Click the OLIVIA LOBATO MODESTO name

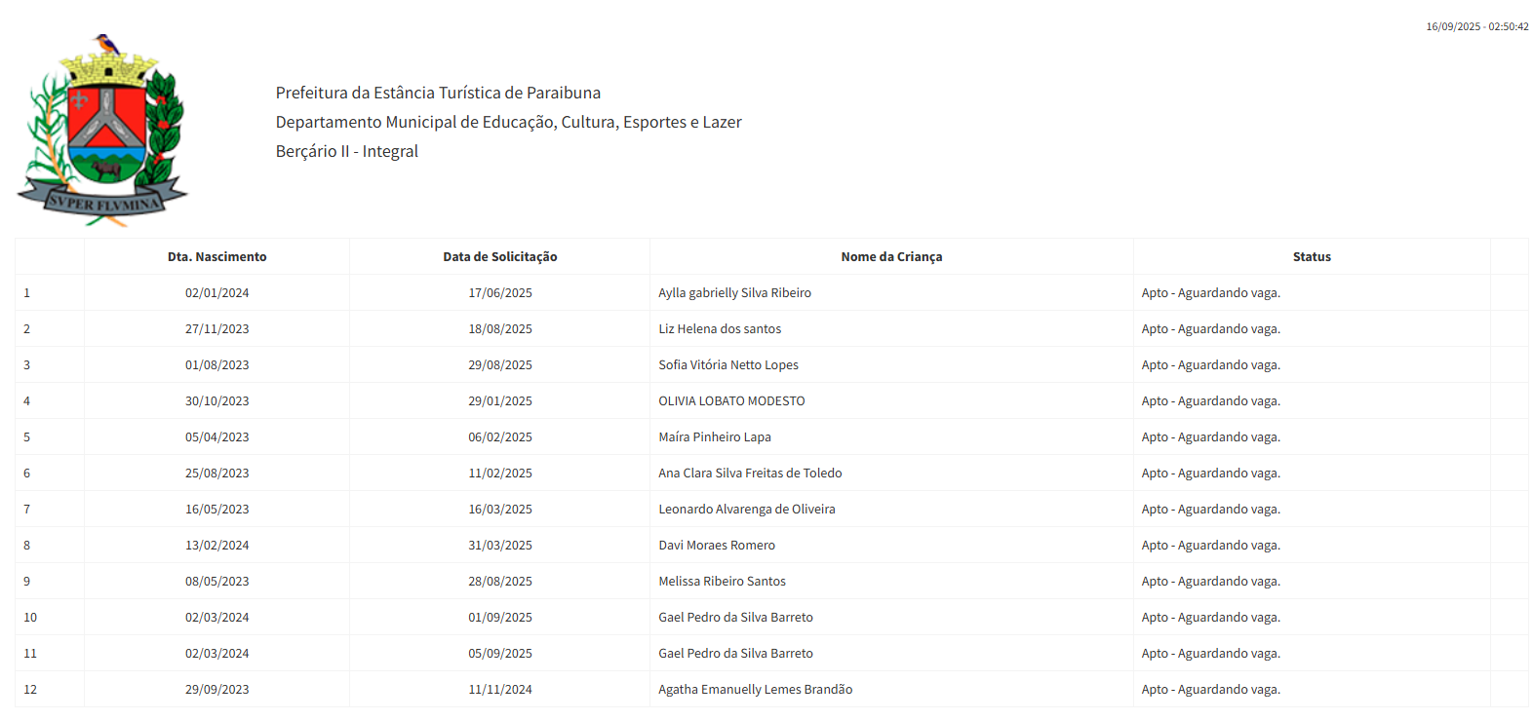(x=731, y=401)
